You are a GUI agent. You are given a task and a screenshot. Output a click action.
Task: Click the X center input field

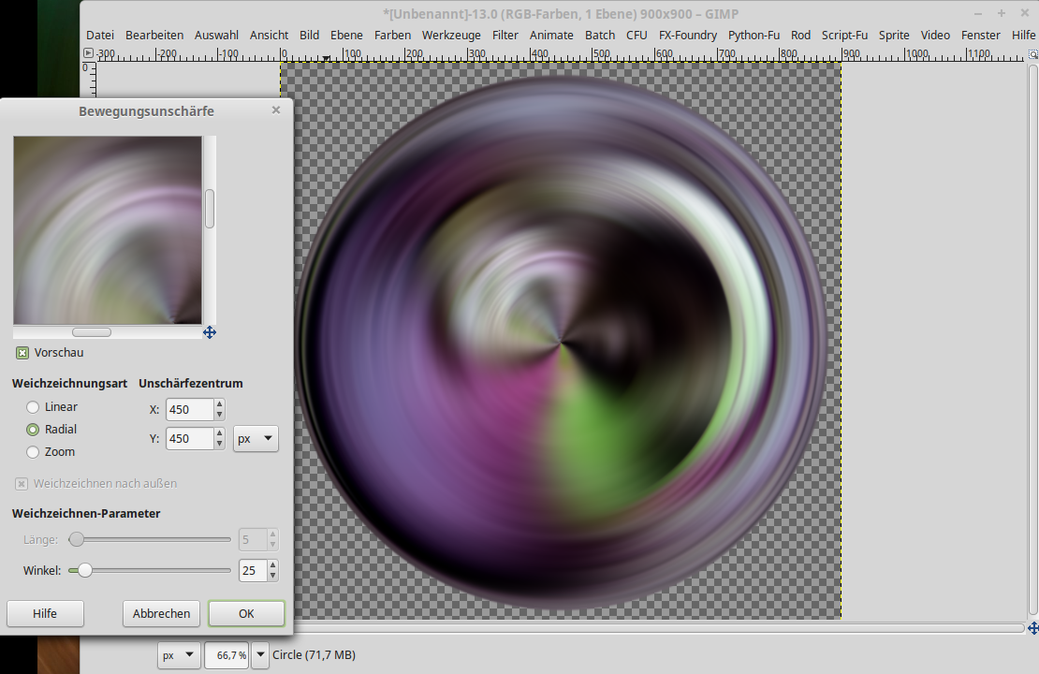pyautogui.click(x=189, y=410)
